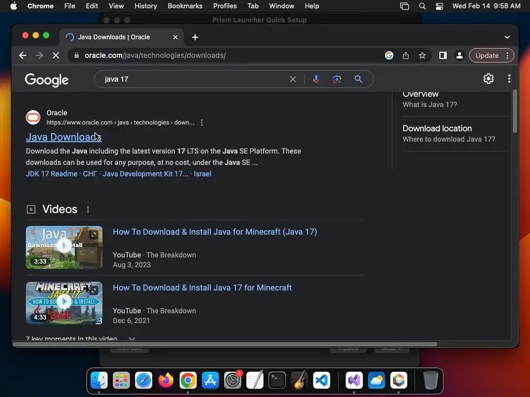This screenshot has width=530, height=397.
Task: Click the Google logo
Action: [47, 80]
